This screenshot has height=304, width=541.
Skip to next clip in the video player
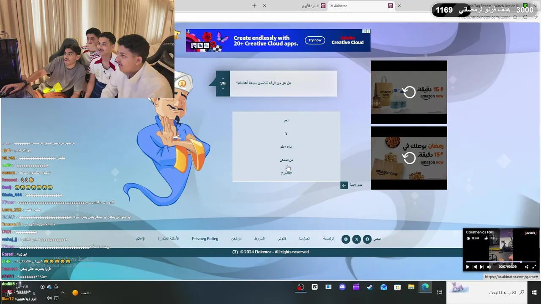coord(481,267)
